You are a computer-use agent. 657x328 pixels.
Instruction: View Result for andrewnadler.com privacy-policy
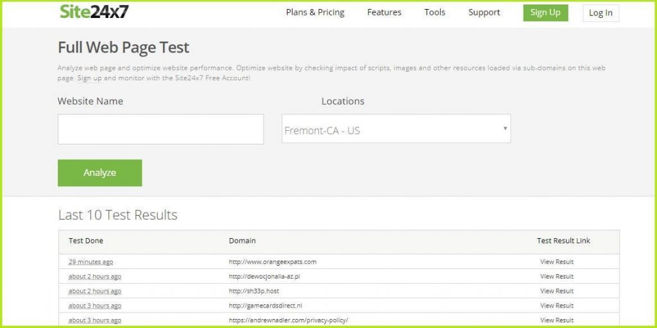coord(557,320)
